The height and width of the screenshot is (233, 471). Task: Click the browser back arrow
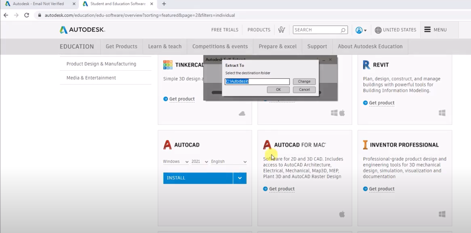6,15
